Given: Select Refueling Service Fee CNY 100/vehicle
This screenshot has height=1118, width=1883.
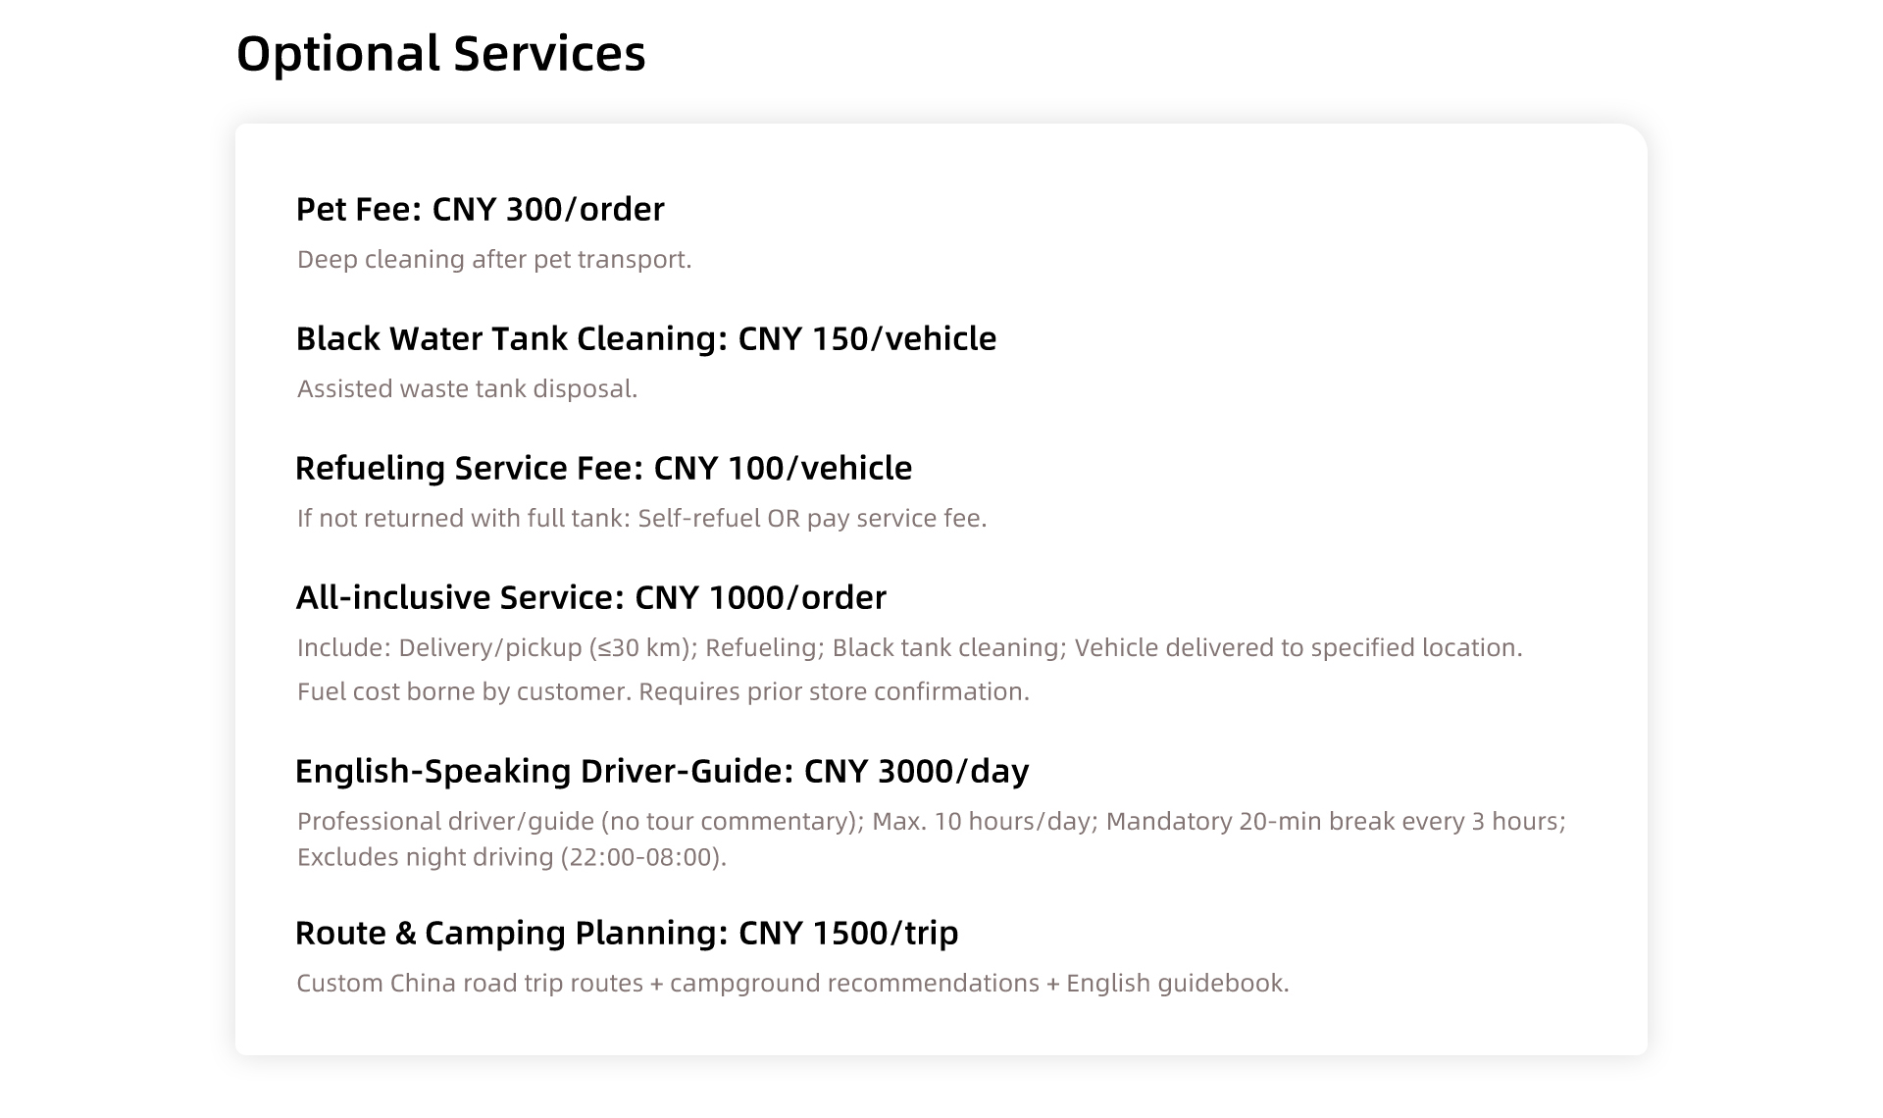Looking at the screenshot, I should pos(604,468).
